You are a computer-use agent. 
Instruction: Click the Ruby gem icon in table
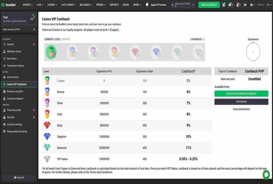click(47, 125)
